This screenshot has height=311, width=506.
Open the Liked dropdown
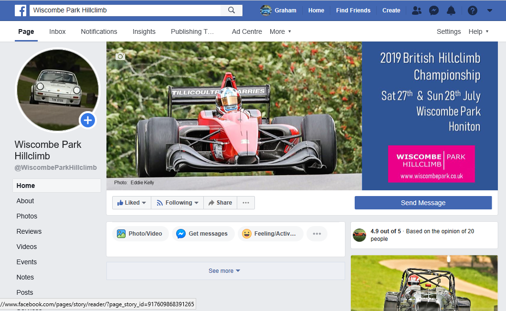pyautogui.click(x=132, y=203)
